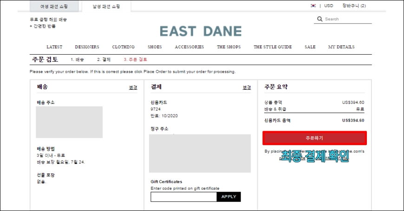Click the APPLY gift certificate button
This screenshot has height=211, width=404.
click(228, 197)
